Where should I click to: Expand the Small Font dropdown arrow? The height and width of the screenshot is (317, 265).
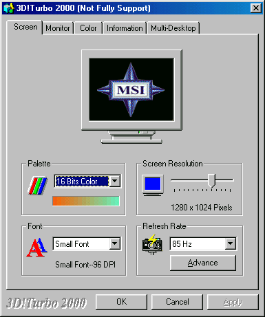click(x=115, y=243)
